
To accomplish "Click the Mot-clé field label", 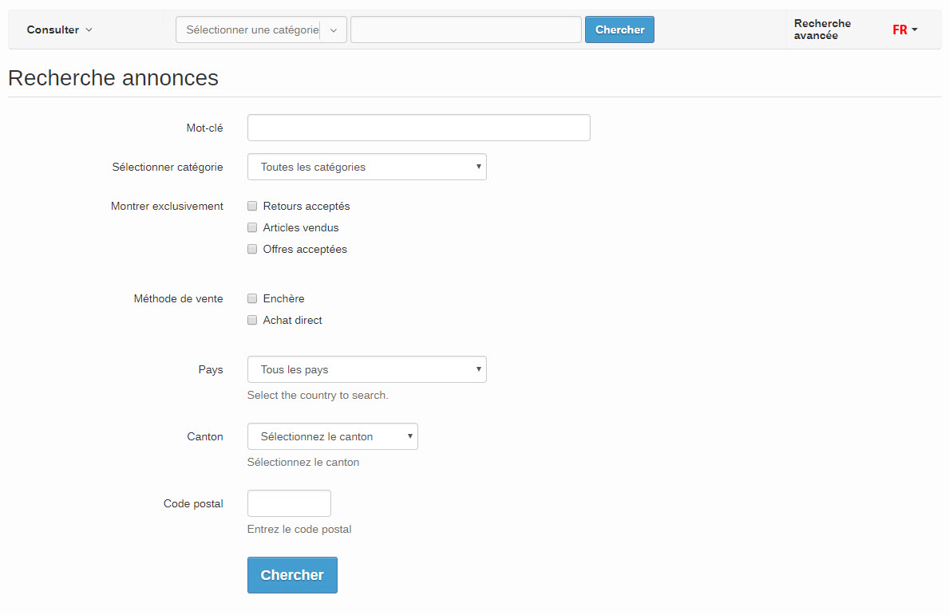I will [204, 128].
